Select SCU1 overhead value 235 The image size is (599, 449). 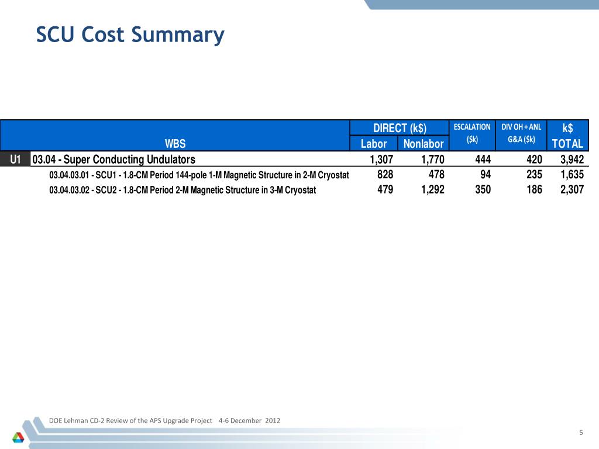pyautogui.click(x=534, y=174)
